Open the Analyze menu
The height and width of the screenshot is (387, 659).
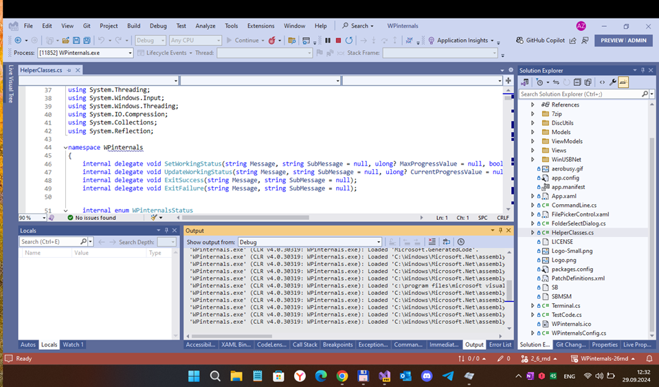coord(205,25)
